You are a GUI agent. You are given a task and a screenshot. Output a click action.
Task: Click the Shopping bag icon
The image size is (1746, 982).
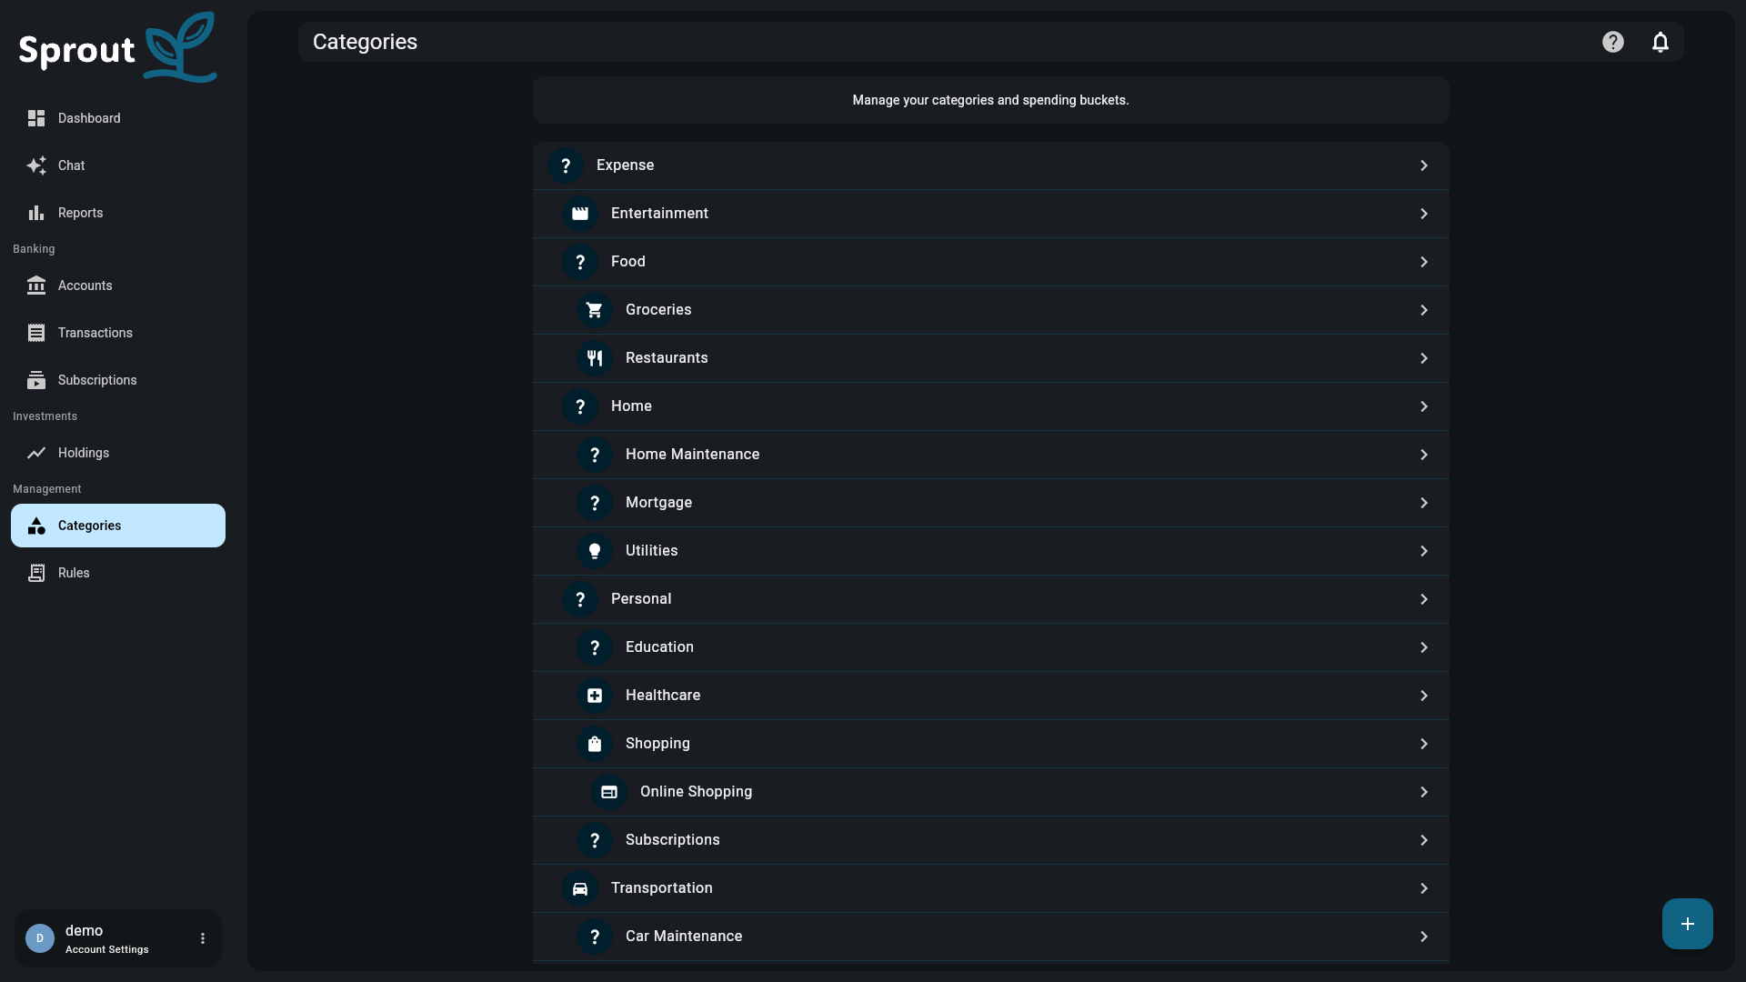(595, 744)
